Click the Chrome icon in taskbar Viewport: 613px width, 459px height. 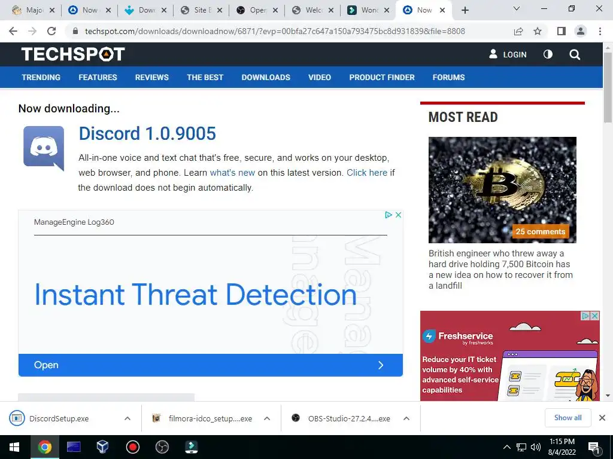44,447
